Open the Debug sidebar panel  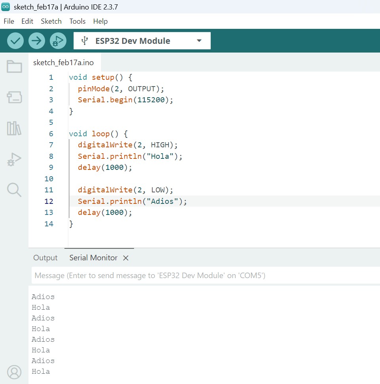pos(14,159)
